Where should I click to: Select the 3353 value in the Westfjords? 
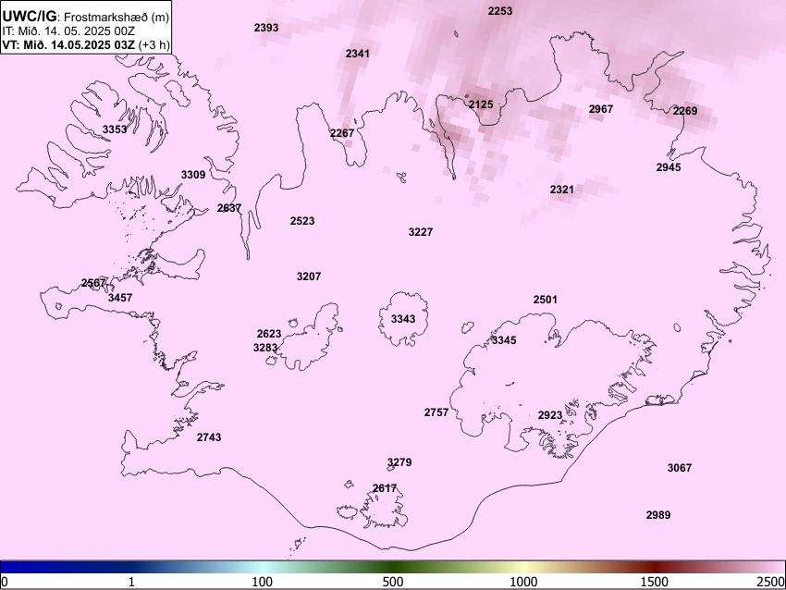(x=115, y=129)
